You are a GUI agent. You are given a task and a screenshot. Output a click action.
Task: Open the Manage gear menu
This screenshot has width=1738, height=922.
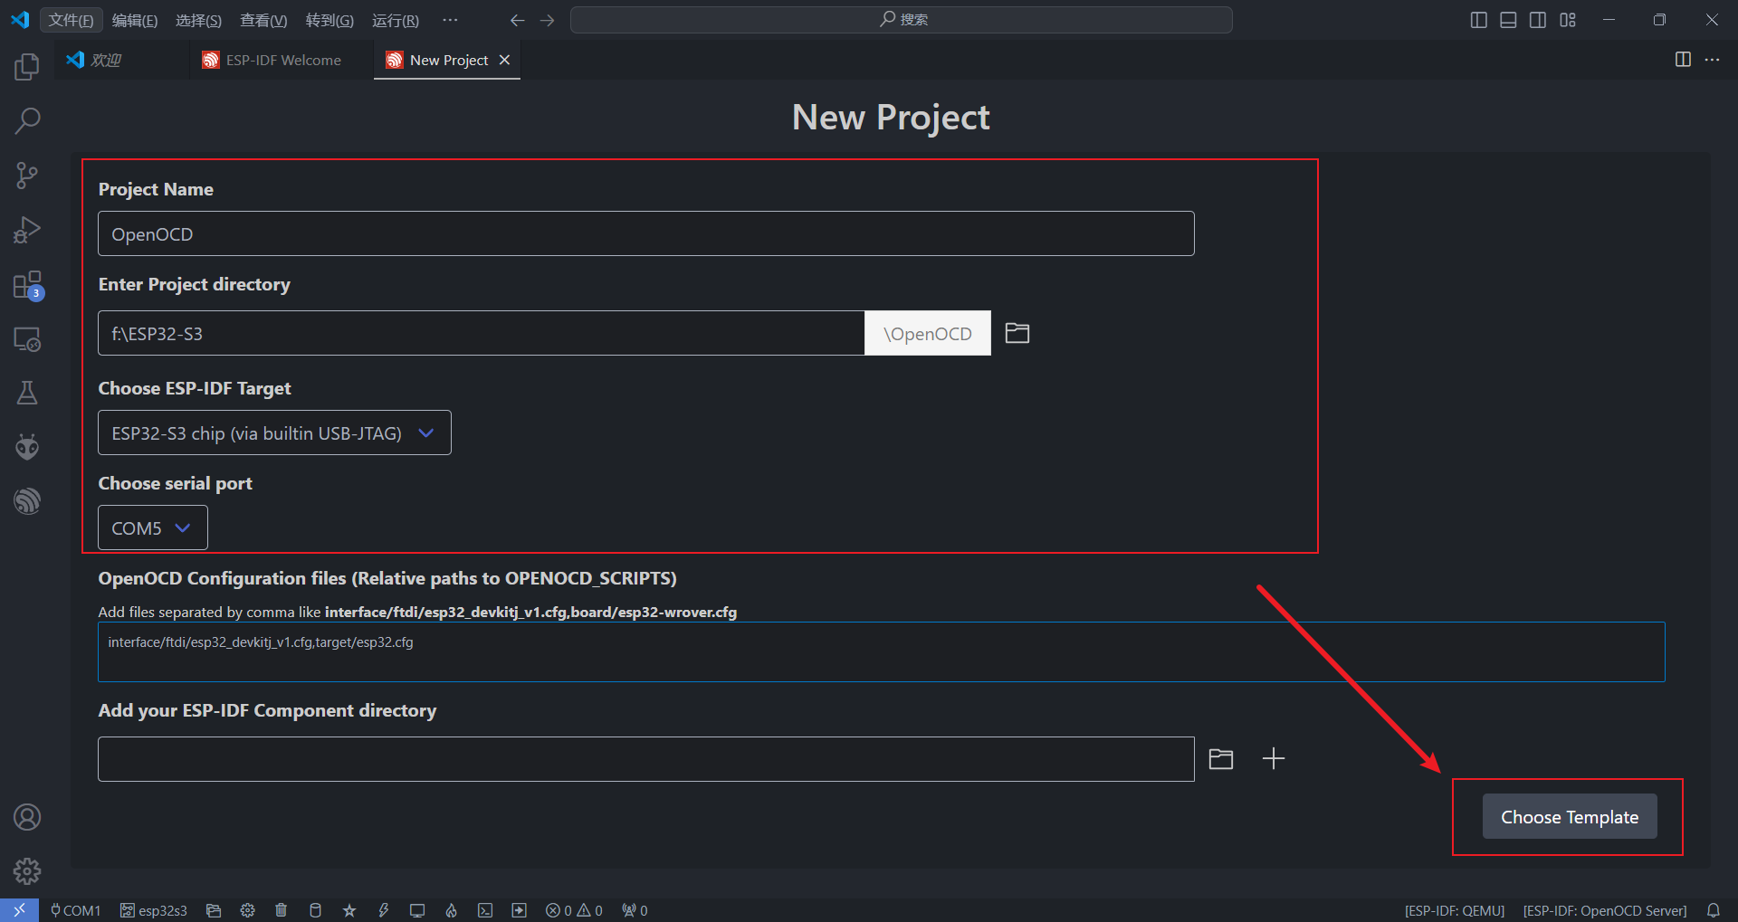27,871
